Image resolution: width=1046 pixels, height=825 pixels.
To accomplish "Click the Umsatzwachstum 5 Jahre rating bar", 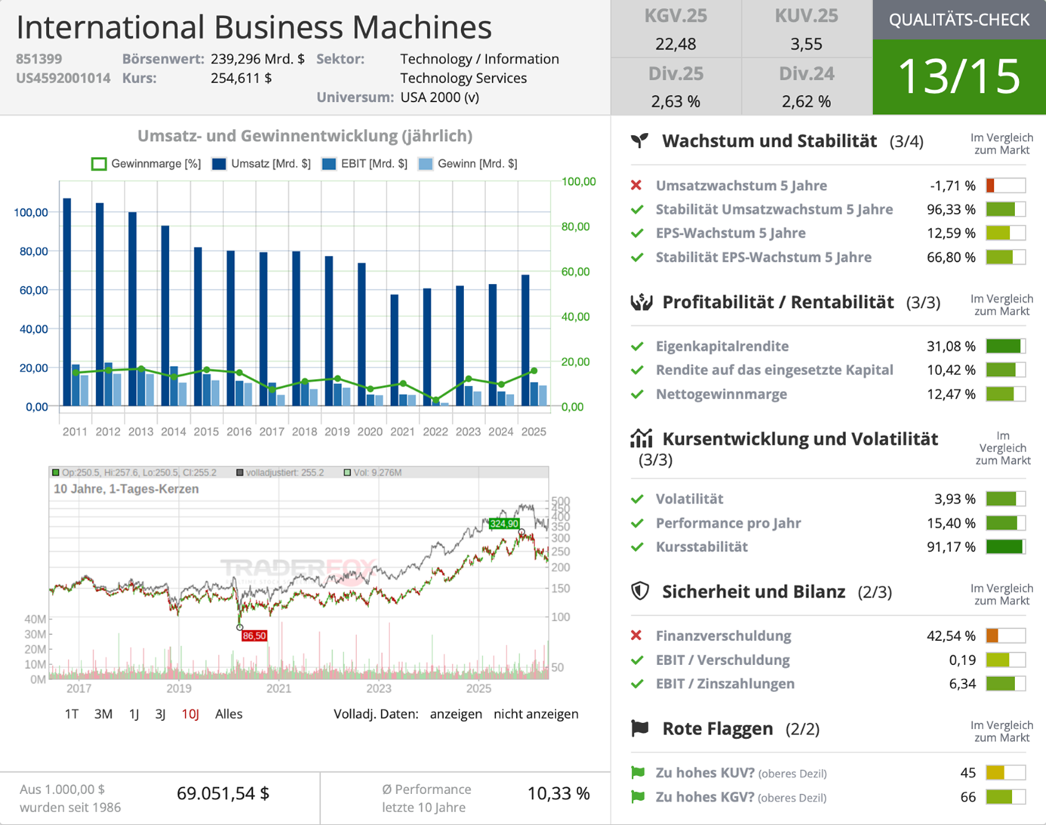I will (x=1005, y=186).
